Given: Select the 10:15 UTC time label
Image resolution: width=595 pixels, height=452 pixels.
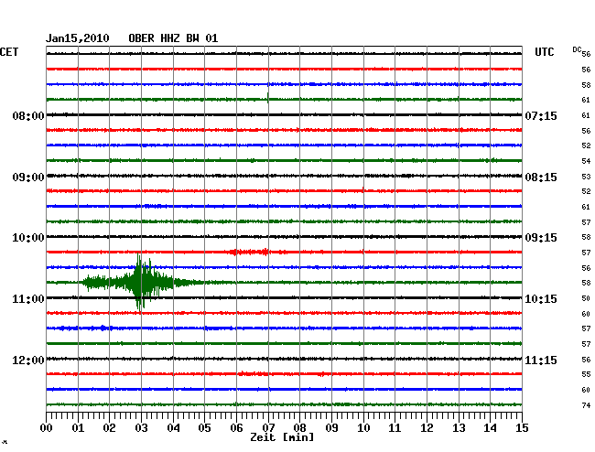Looking at the screenshot, I should [x=541, y=299].
